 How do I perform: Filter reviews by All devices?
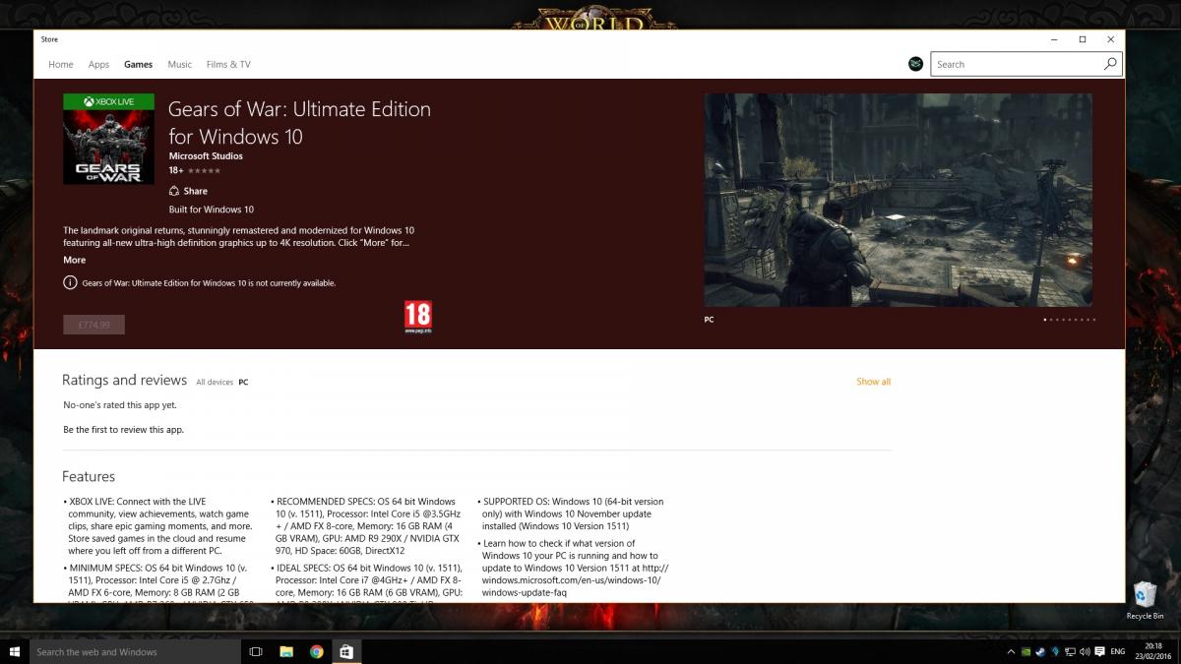[214, 382]
